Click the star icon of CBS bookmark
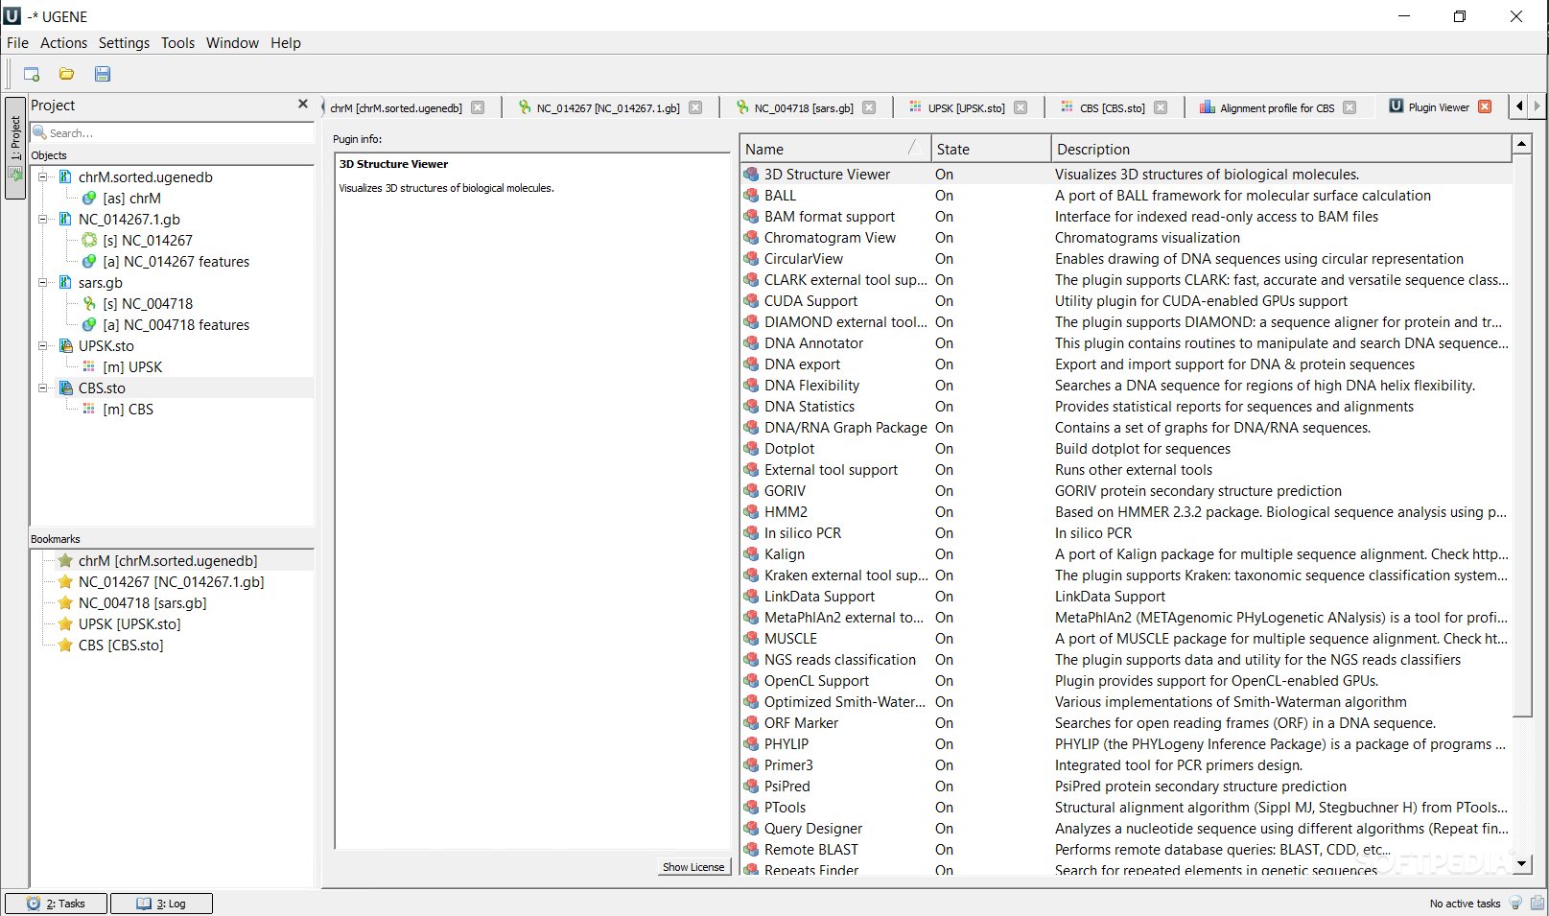Image resolution: width=1549 pixels, height=916 pixels. coord(65,645)
